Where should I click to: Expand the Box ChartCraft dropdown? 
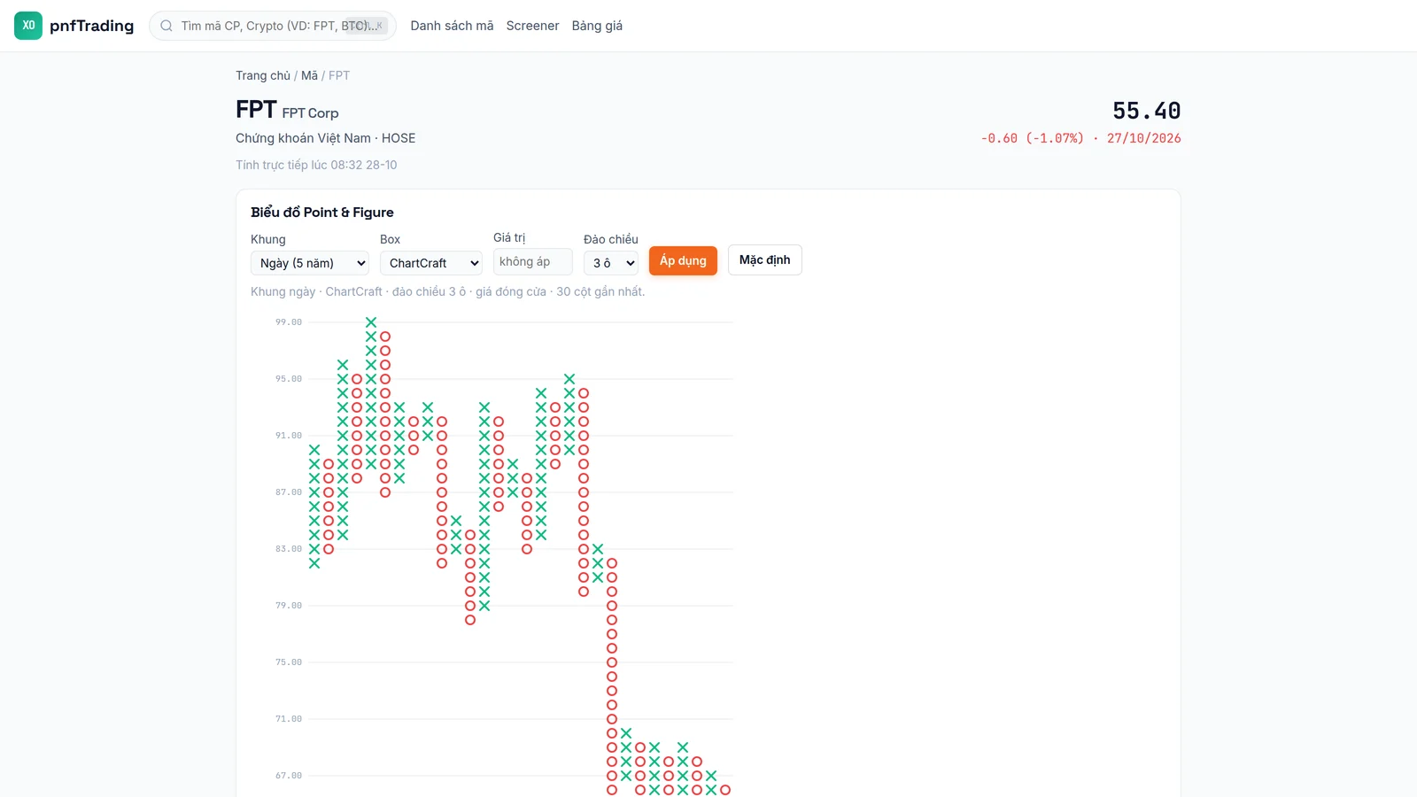431,263
